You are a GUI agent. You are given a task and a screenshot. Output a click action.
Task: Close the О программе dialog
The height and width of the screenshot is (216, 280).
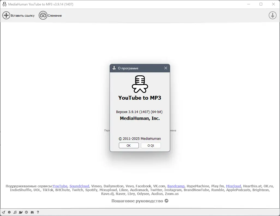tap(166, 68)
